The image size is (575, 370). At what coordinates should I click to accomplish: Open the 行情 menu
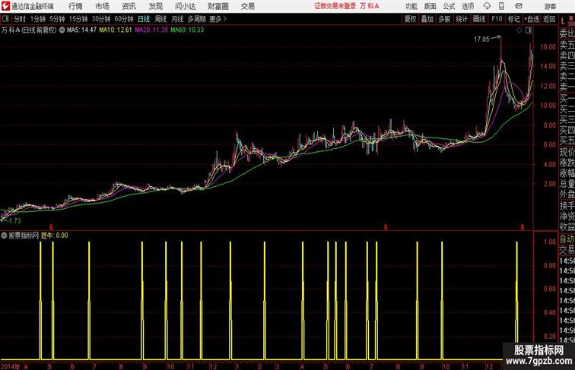[x=75, y=6]
